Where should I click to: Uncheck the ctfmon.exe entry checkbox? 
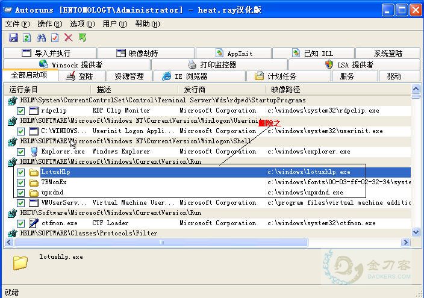point(20,223)
